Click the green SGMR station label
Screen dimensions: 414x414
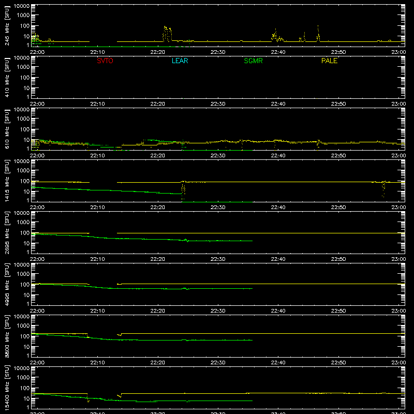tap(253, 61)
